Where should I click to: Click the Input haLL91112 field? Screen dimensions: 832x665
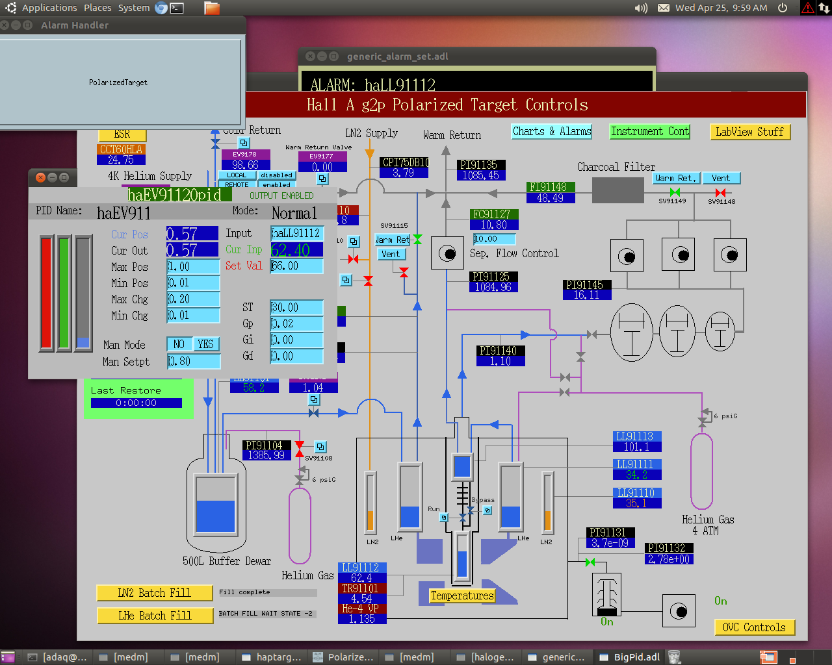pyautogui.click(x=297, y=233)
